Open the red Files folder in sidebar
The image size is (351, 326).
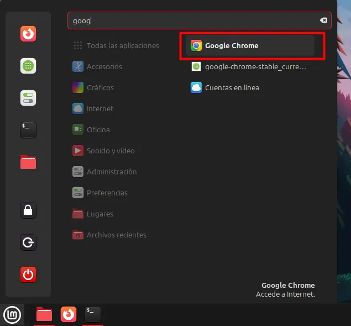28,162
